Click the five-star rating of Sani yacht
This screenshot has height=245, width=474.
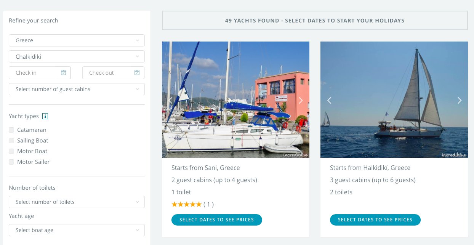tap(186, 204)
